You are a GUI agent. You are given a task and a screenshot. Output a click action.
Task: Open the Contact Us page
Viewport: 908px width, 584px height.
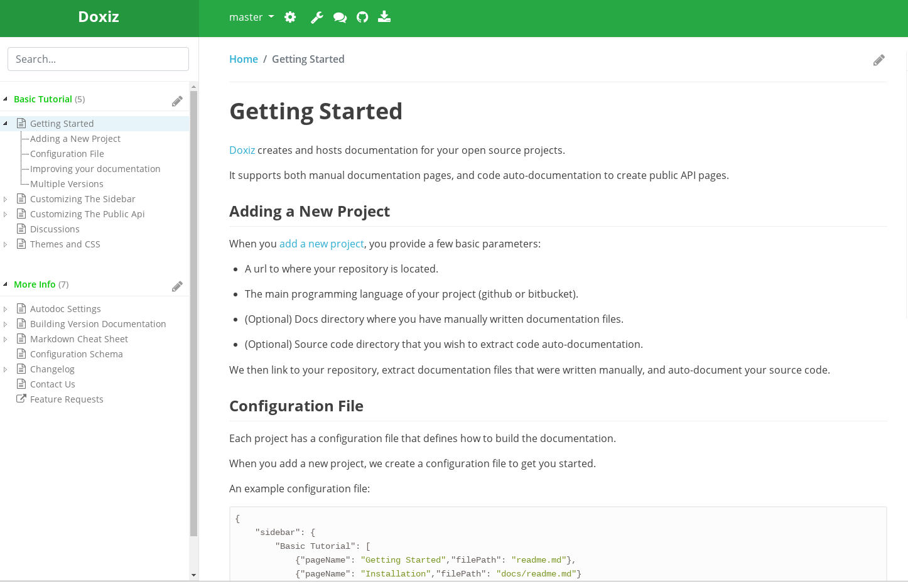pyautogui.click(x=52, y=384)
